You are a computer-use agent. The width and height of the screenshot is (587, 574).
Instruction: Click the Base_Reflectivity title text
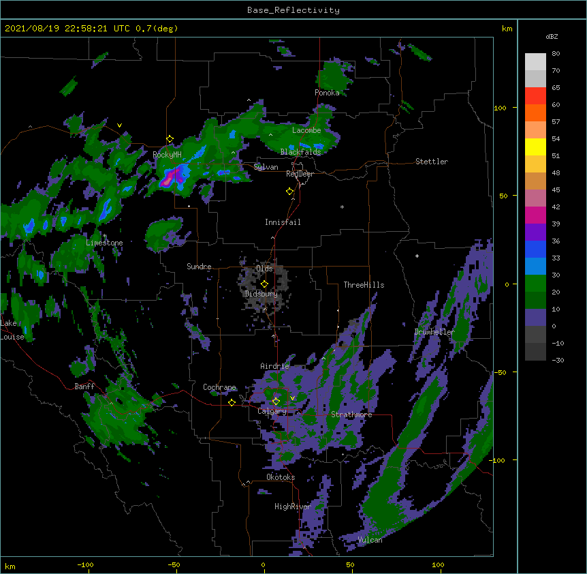point(293,10)
